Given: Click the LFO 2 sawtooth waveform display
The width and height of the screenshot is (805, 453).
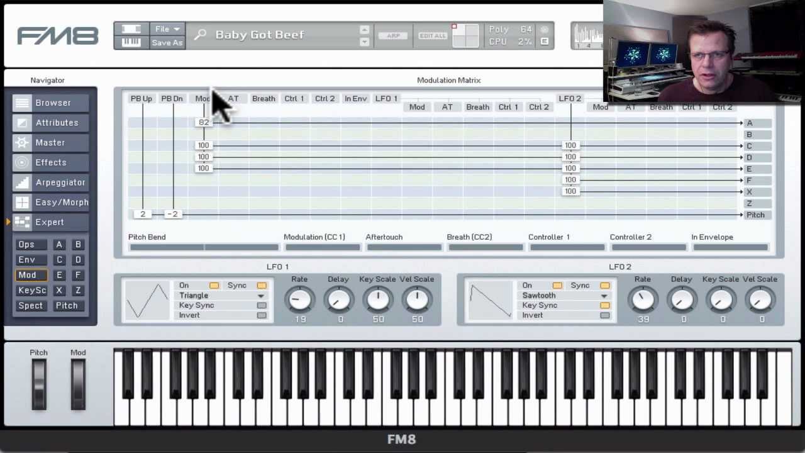Looking at the screenshot, I should pos(490,300).
